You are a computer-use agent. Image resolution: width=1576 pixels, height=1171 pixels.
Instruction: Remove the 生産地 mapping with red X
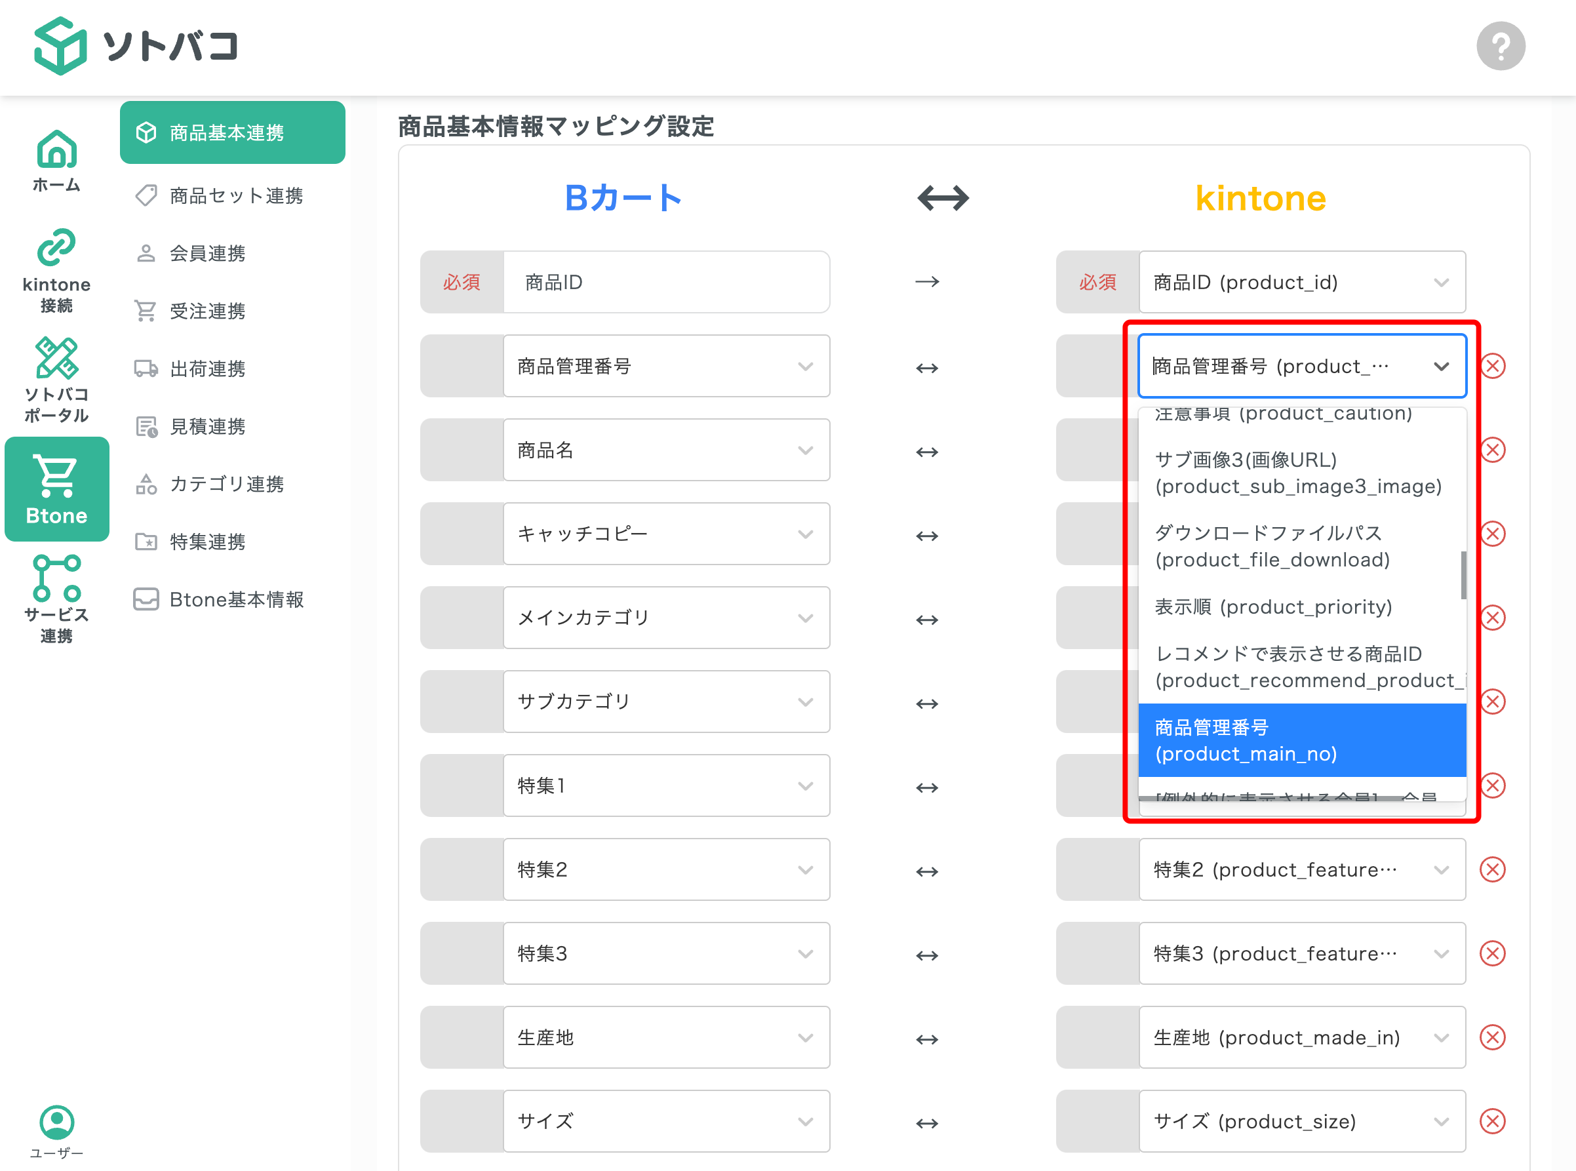pos(1492,1037)
